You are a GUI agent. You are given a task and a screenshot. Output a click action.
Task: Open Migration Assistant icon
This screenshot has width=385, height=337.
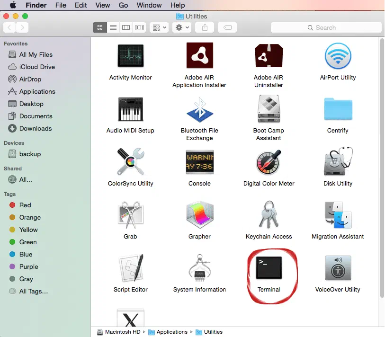[338, 215]
